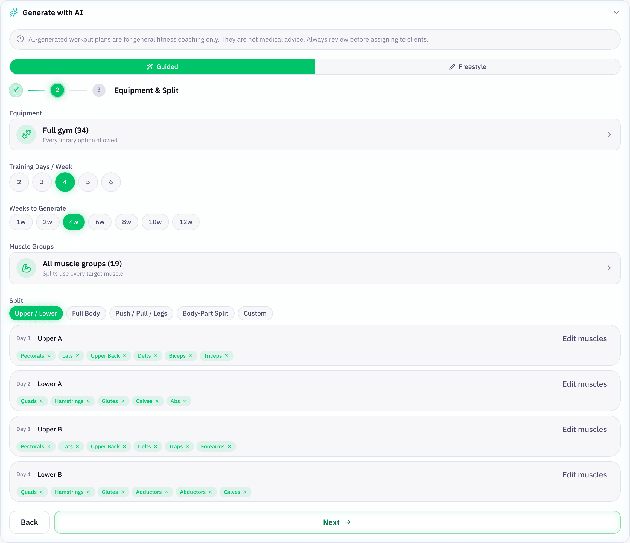Remove Quads from Lower A
The width and height of the screenshot is (630, 543).
(41, 401)
